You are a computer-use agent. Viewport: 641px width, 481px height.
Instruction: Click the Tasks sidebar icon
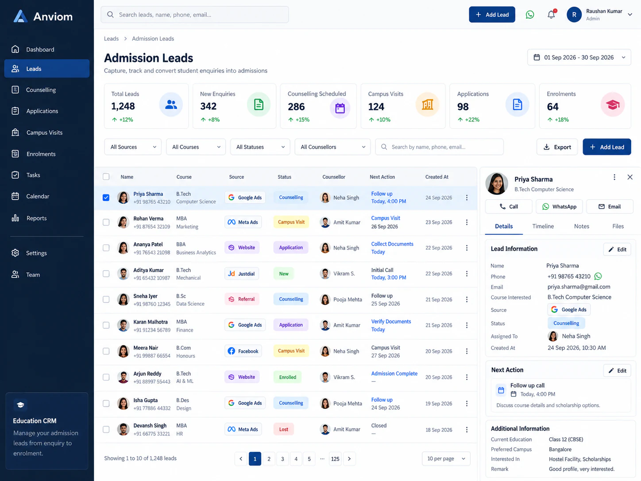15,175
